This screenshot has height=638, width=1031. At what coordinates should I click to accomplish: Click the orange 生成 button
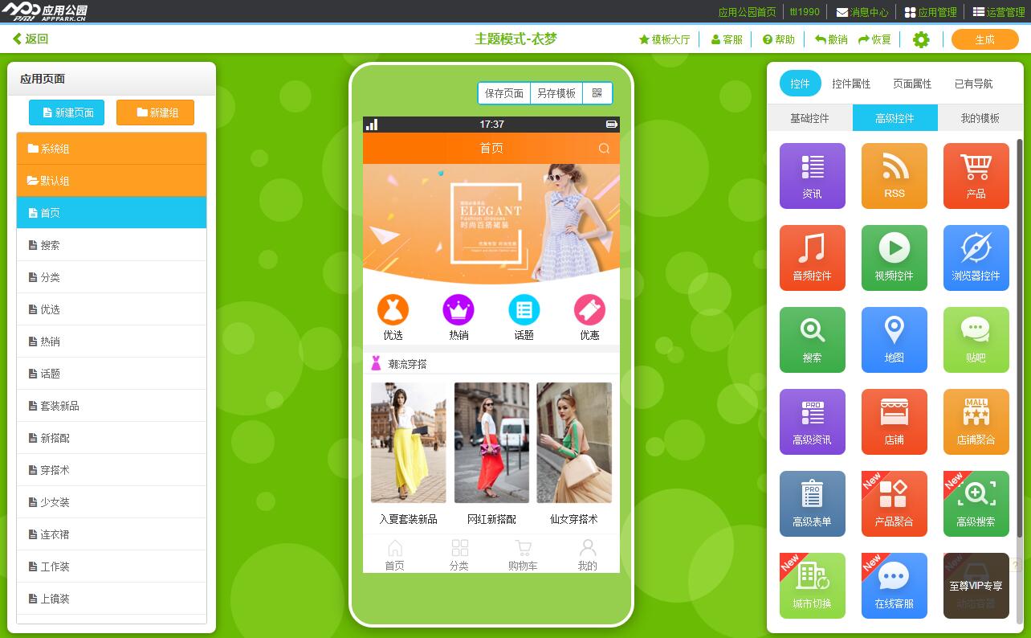984,39
